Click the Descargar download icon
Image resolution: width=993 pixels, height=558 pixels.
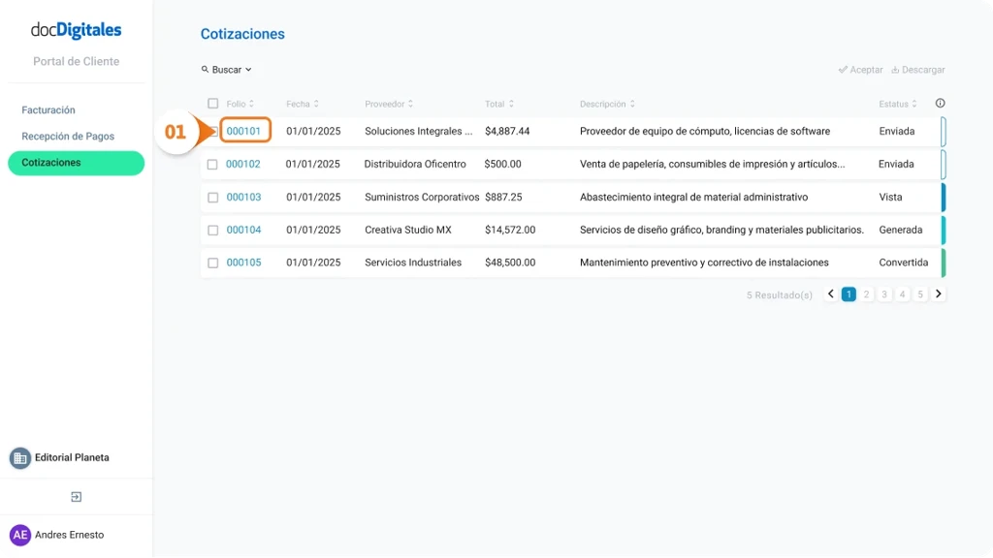pos(897,69)
